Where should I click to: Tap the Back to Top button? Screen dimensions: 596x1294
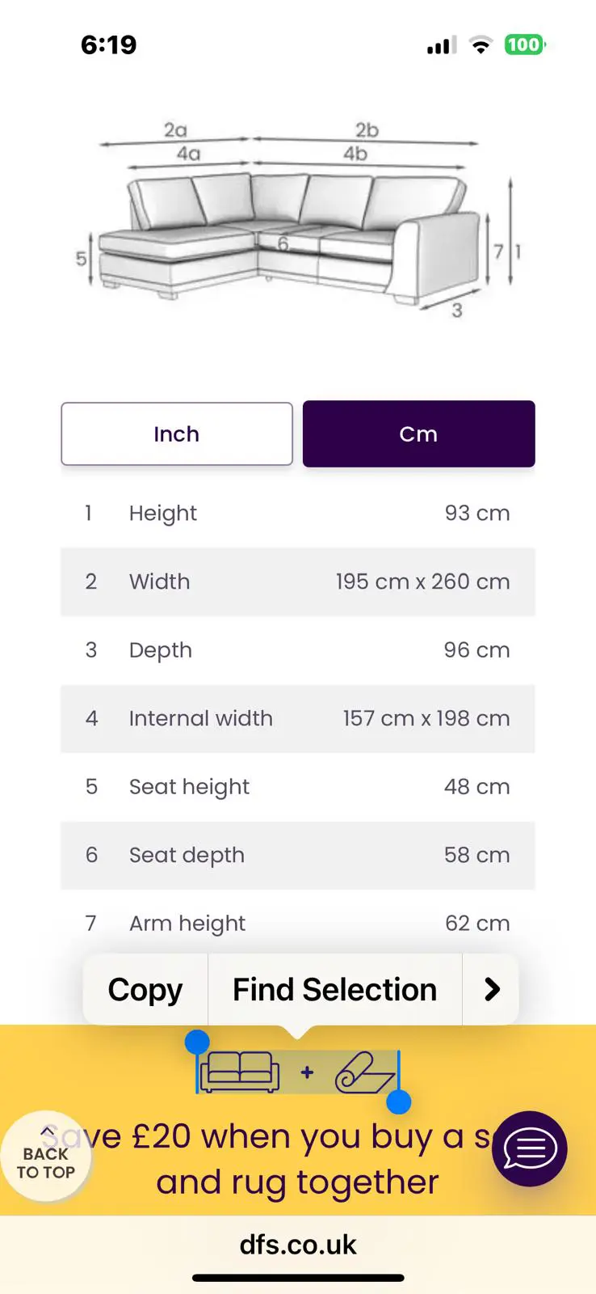[46, 1157]
